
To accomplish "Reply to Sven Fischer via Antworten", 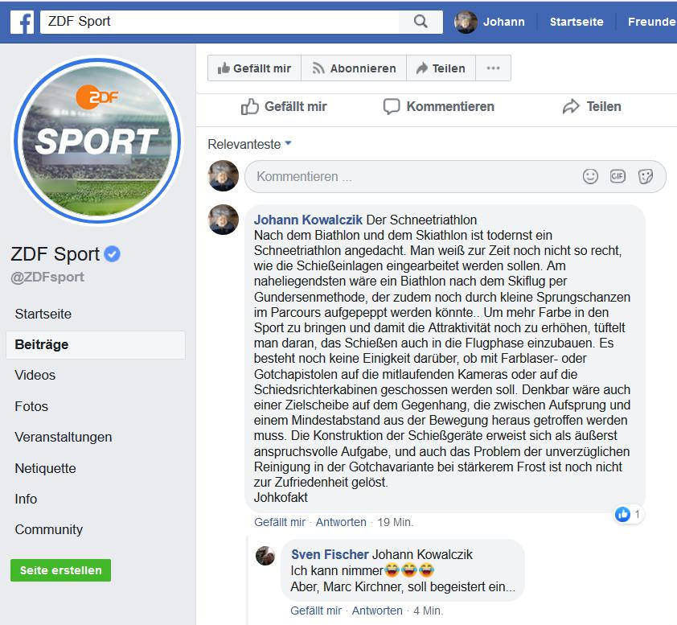I will 377,611.
